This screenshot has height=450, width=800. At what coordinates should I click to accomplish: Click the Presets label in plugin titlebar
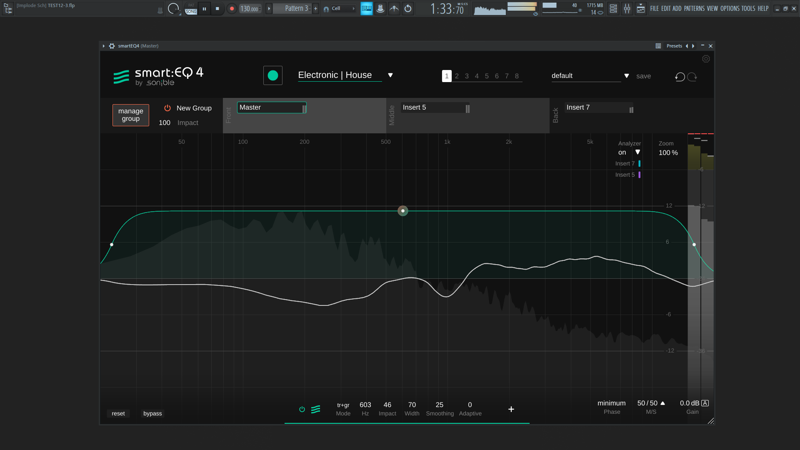[674, 46]
